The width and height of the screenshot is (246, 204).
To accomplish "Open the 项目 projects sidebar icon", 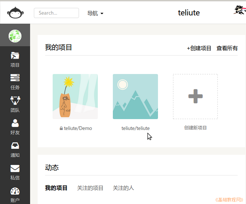I will pyautogui.click(x=15, y=56).
